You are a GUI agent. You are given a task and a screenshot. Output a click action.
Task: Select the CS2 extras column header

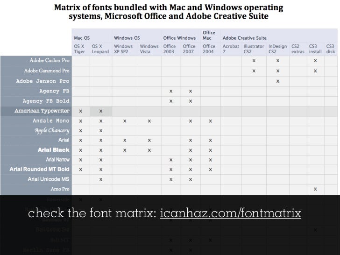(297, 49)
